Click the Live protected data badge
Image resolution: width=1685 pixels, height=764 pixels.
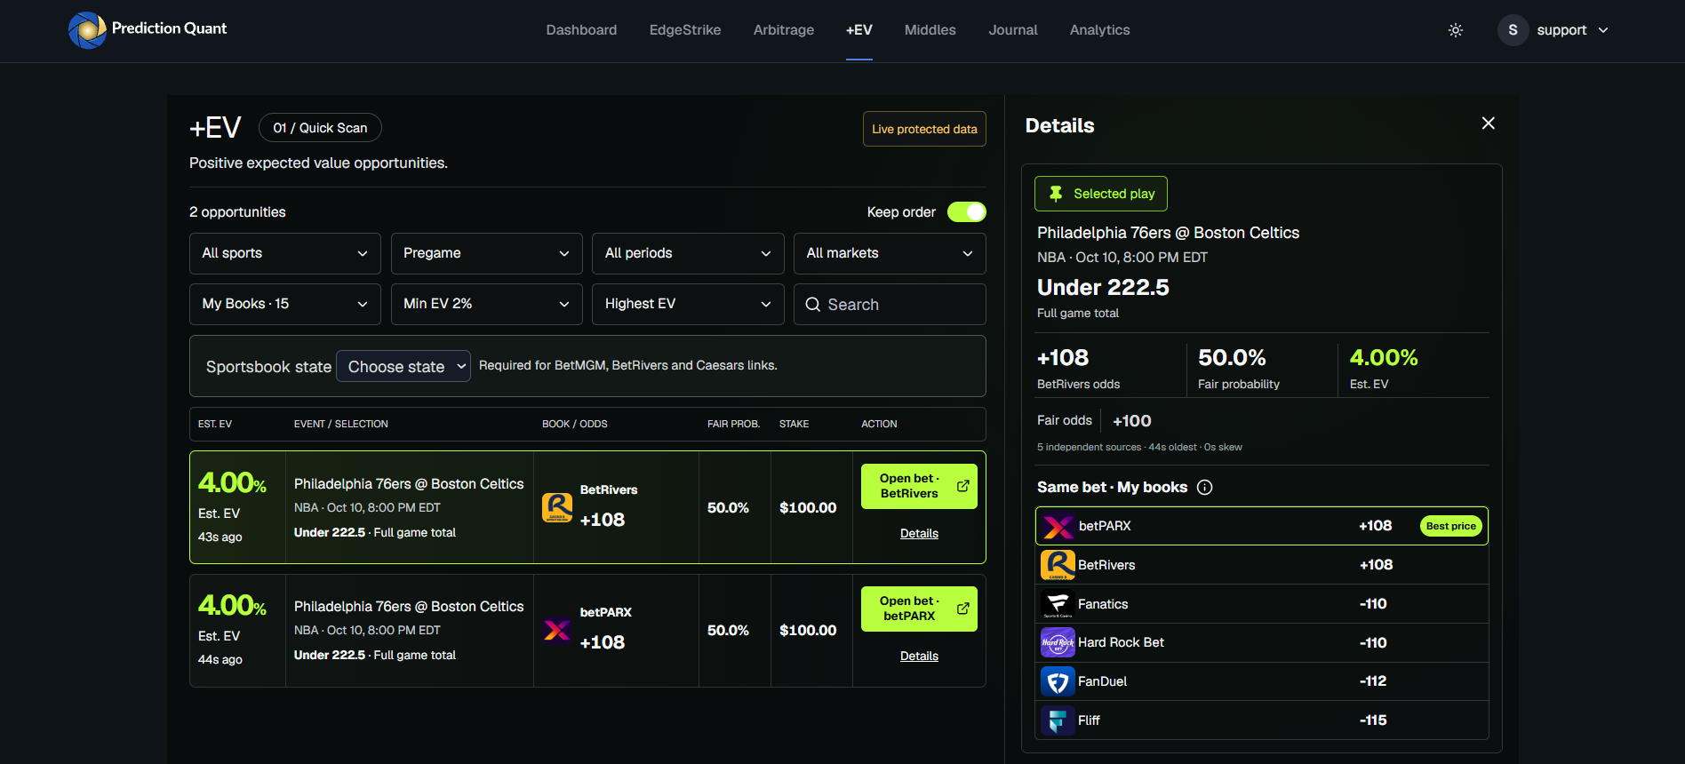[x=924, y=129]
